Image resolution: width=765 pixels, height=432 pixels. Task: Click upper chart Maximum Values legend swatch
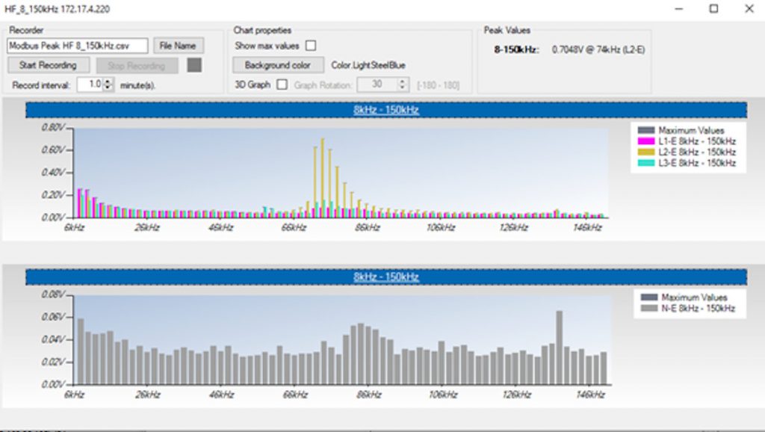647,131
